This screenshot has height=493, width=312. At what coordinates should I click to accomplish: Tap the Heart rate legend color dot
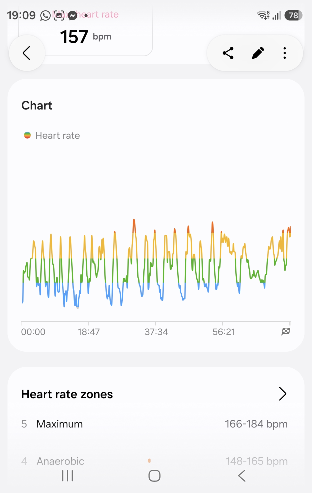(27, 135)
